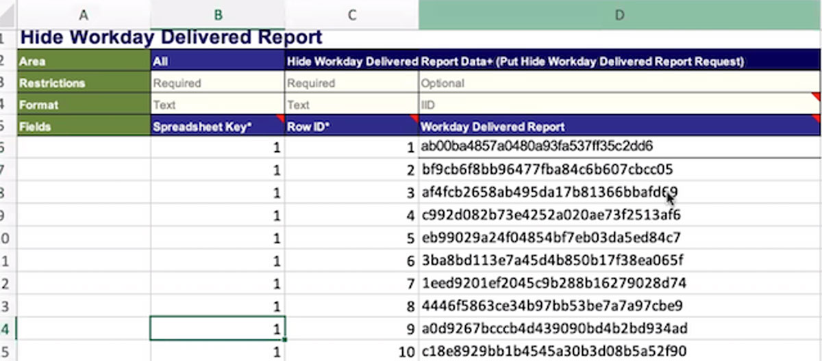
Task: Click the 'Spreadsheet Key*' field header
Action: click(218, 126)
